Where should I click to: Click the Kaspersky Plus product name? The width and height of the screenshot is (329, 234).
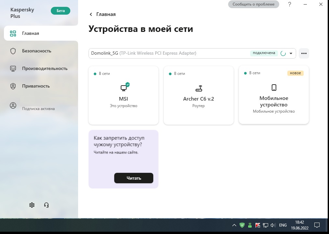click(22, 13)
